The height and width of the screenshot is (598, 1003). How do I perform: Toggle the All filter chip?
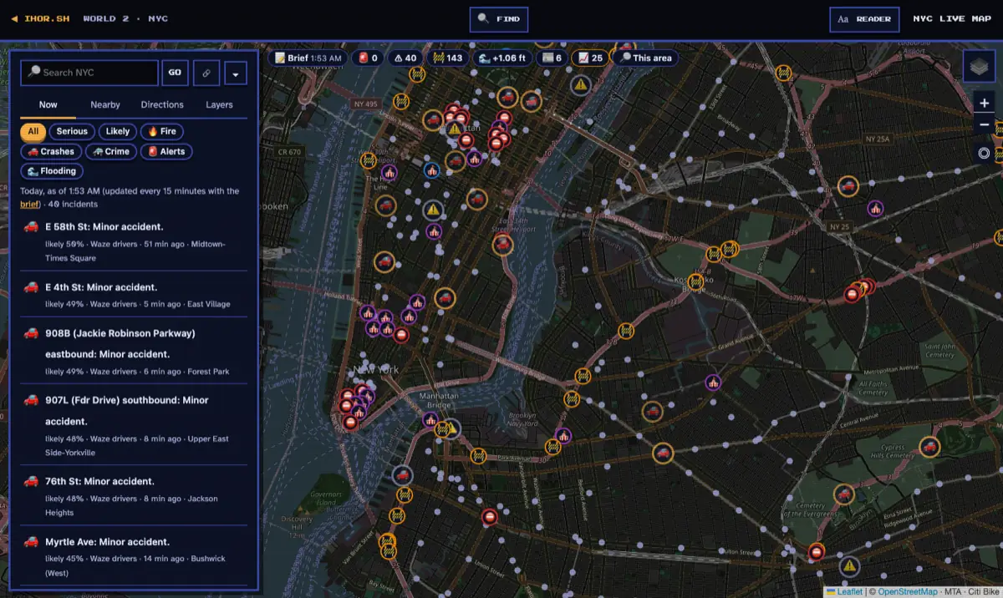click(x=33, y=131)
